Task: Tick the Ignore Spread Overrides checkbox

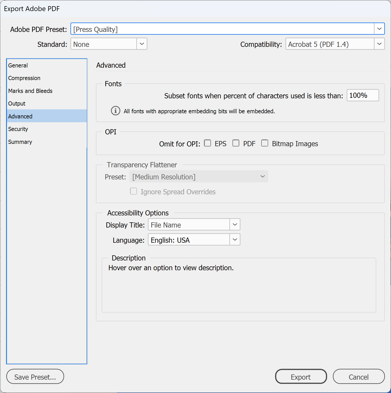Action: 133,191
